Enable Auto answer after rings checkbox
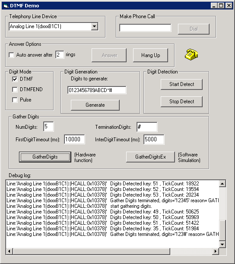The height and width of the screenshot is (264, 235). pyautogui.click(x=11, y=55)
